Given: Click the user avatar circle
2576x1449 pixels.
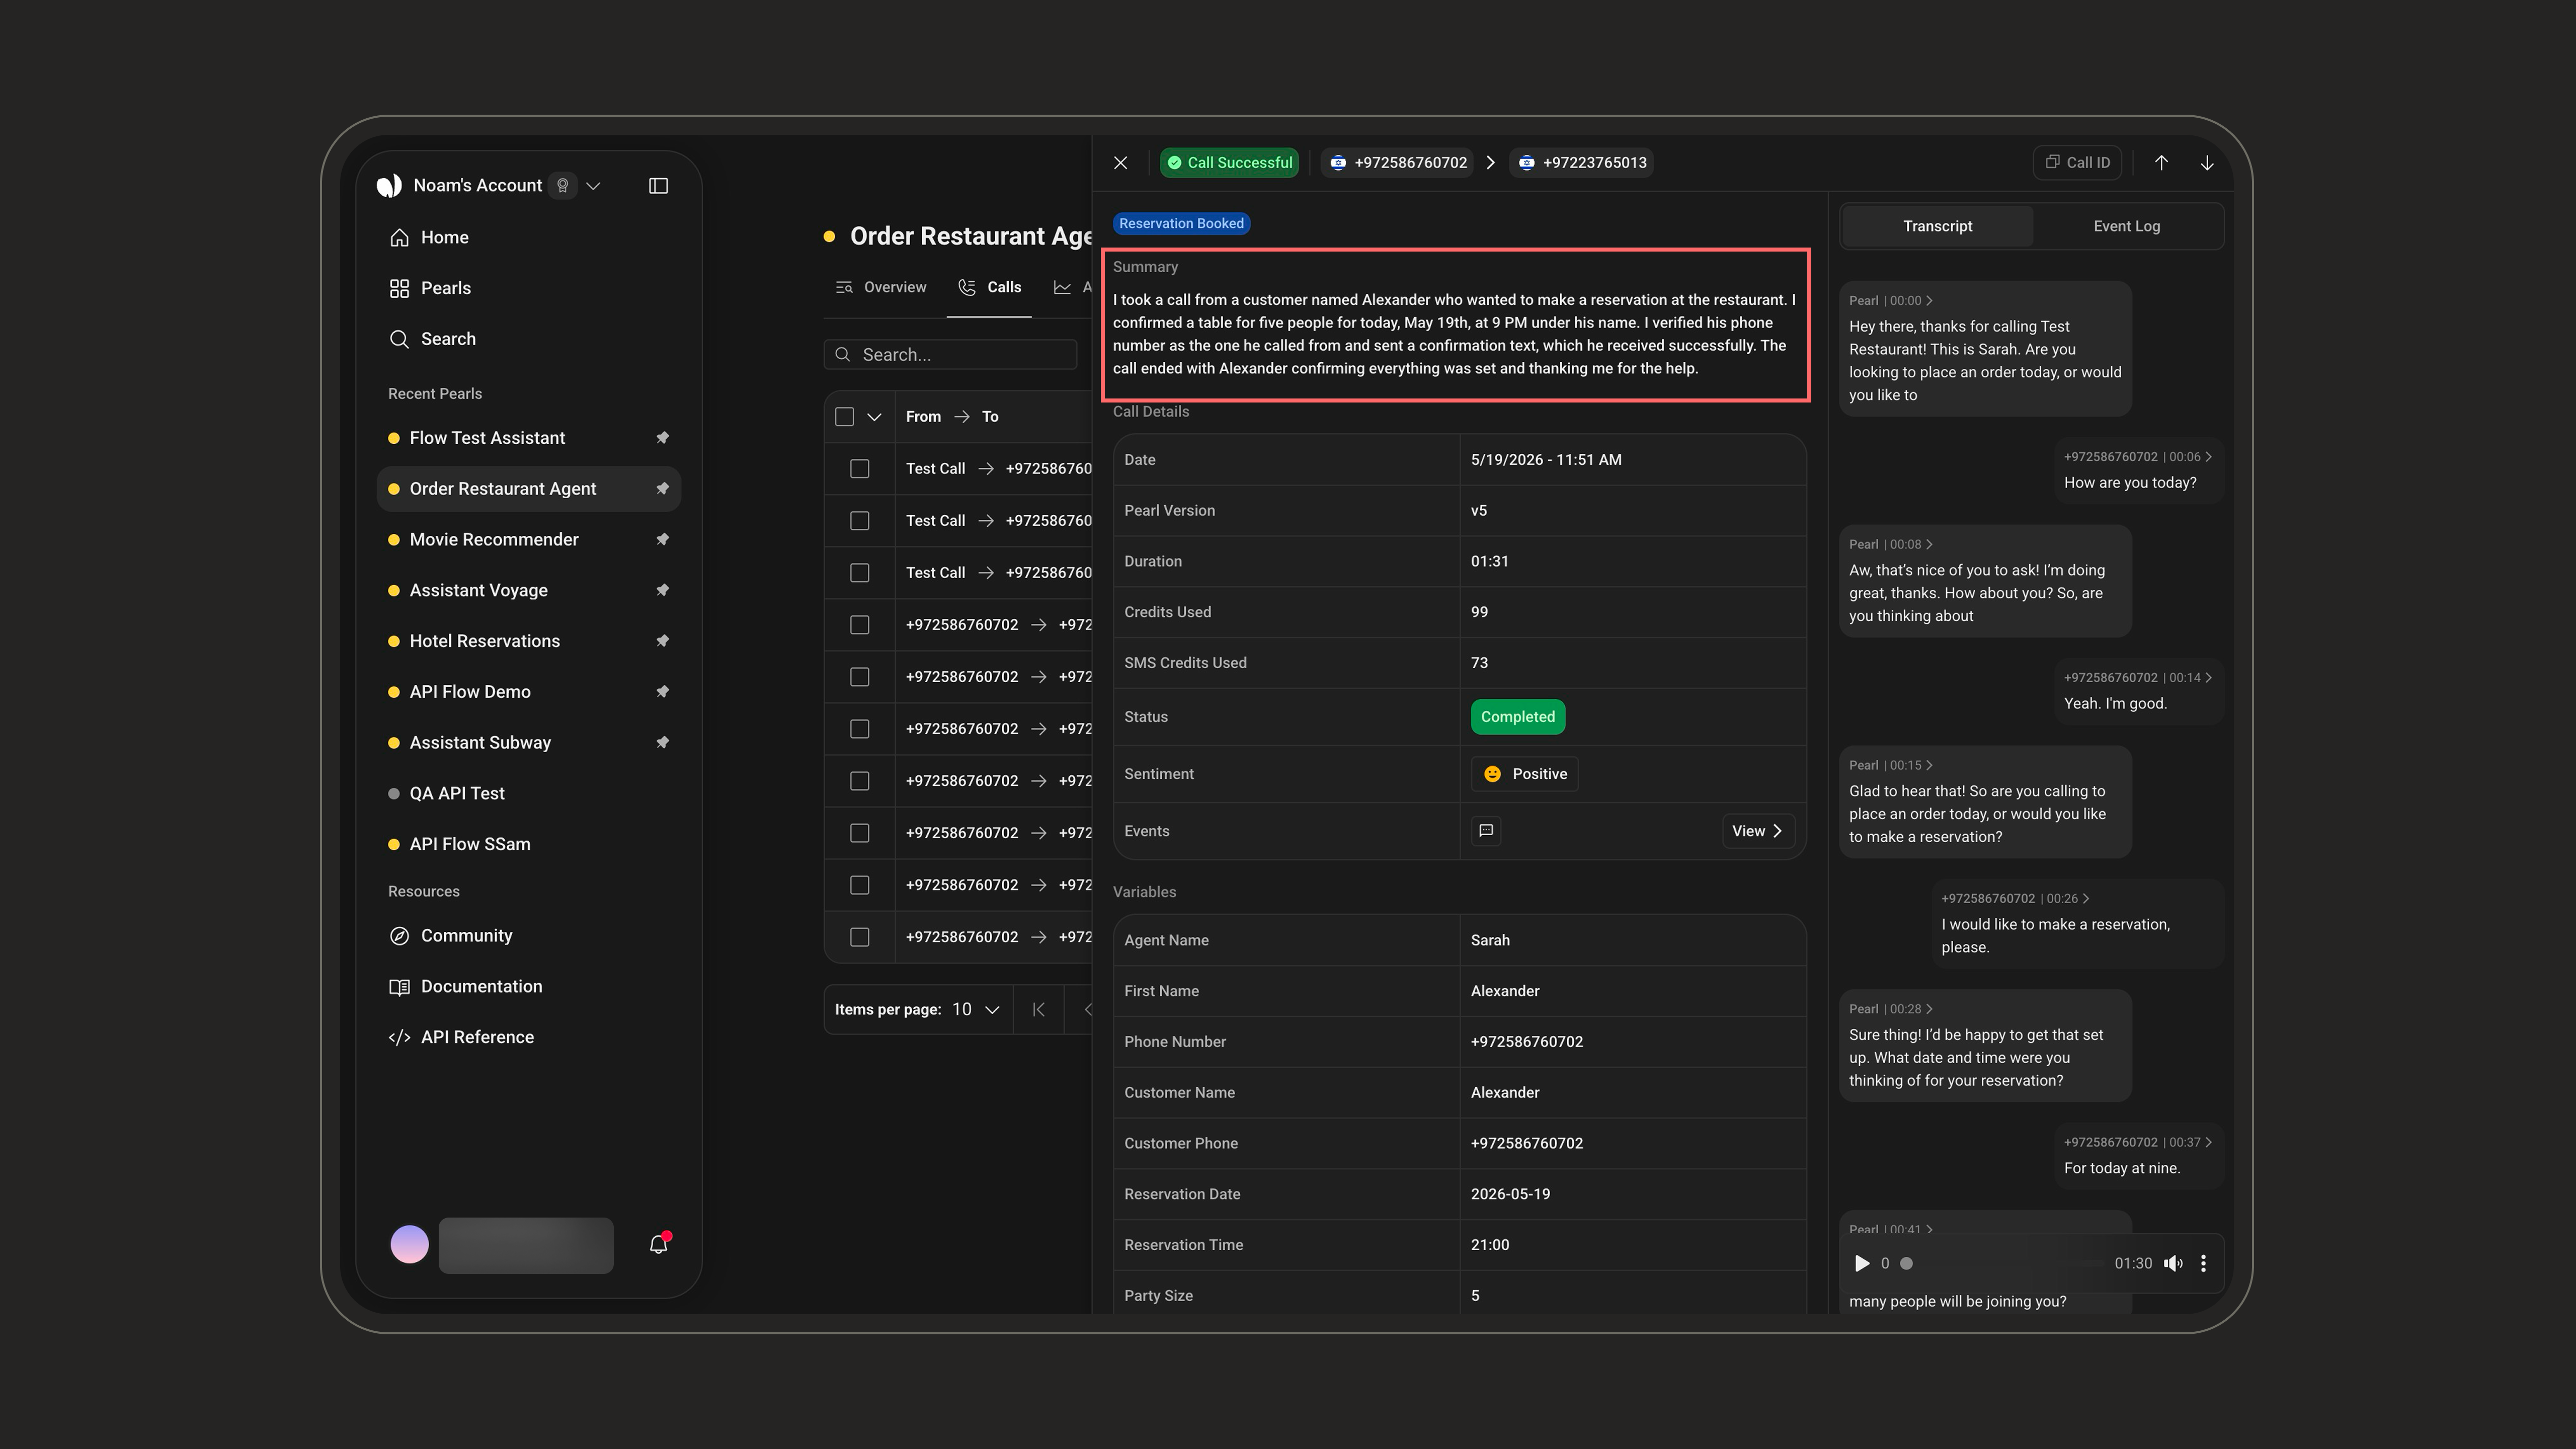Looking at the screenshot, I should point(409,1244).
